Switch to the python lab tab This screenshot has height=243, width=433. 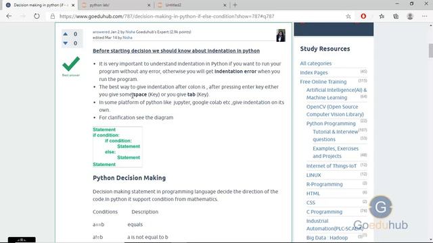click(116, 5)
